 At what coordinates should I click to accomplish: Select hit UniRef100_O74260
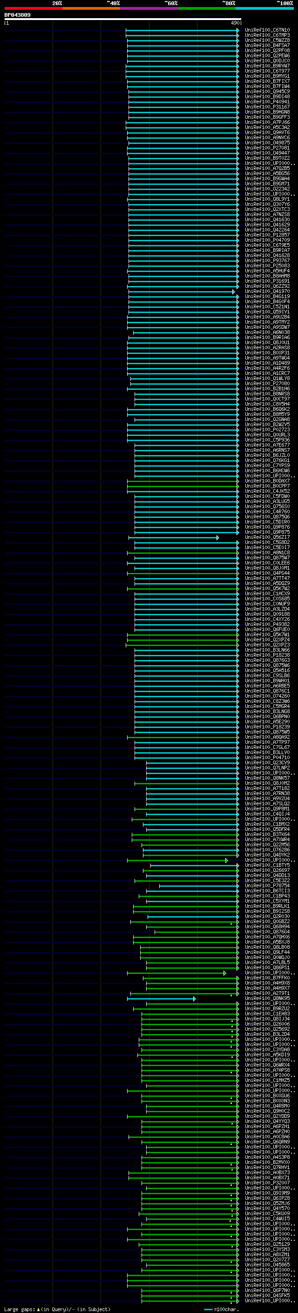[x=267, y=696]
